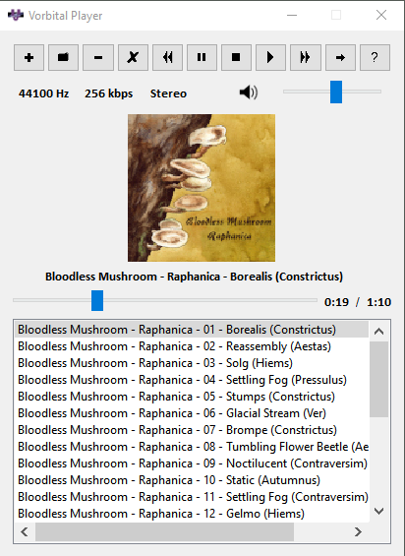Open the add folder button
The height and width of the screenshot is (556, 405).
pyautogui.click(x=64, y=57)
